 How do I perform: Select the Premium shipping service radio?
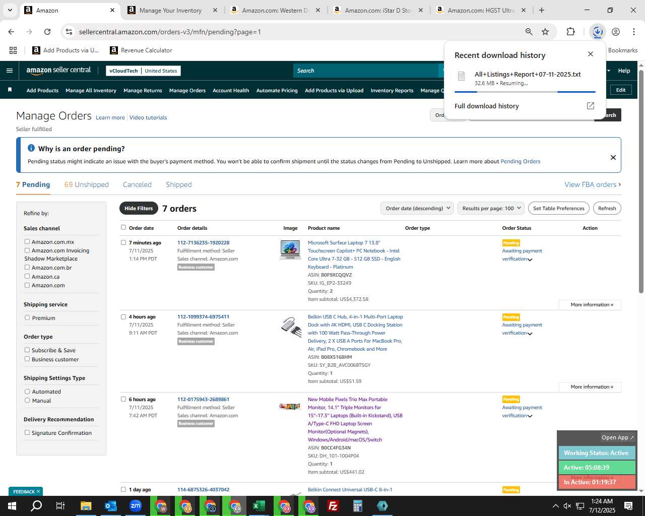coord(27,317)
